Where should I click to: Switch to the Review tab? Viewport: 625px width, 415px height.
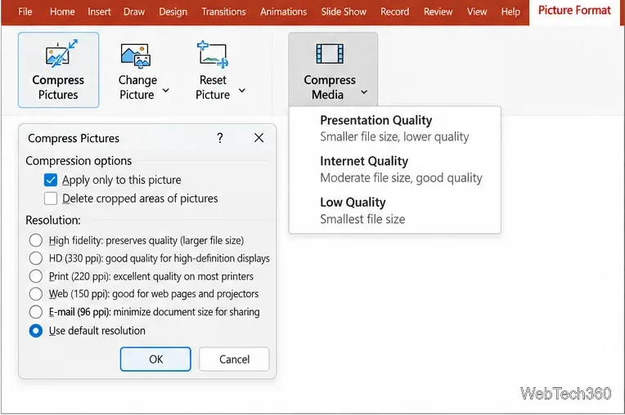coord(438,11)
